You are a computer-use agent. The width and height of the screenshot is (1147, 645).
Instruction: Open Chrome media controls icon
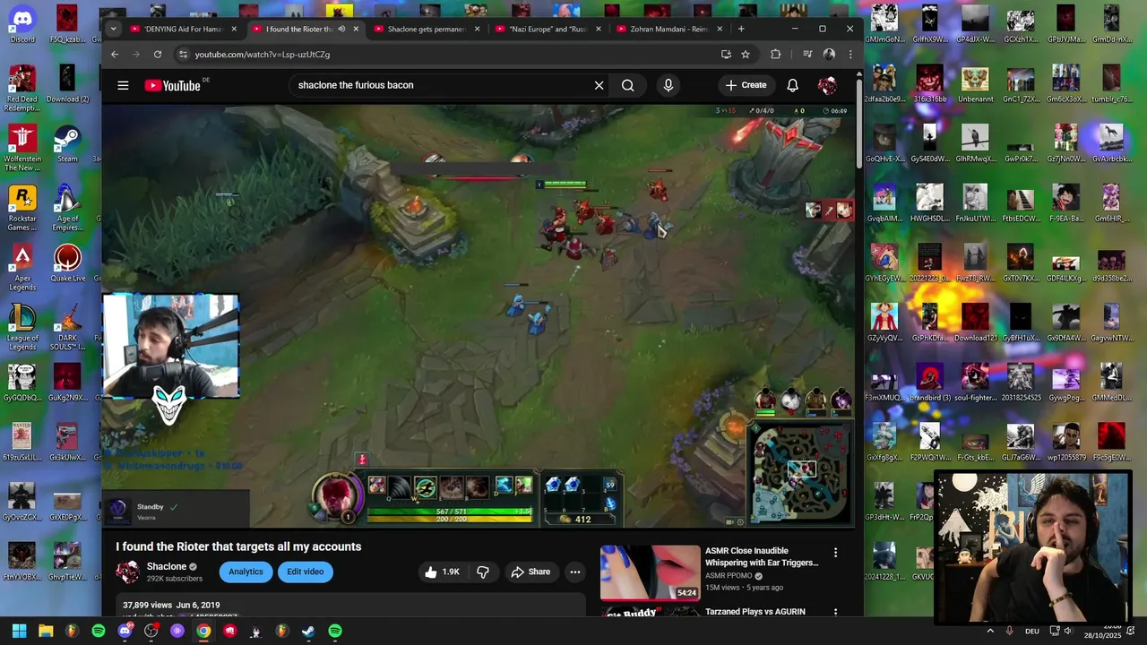coord(807,54)
